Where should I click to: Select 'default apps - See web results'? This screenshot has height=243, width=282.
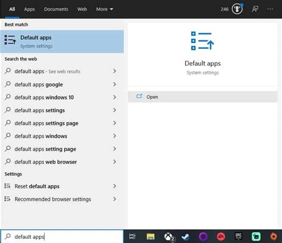[x=48, y=71]
